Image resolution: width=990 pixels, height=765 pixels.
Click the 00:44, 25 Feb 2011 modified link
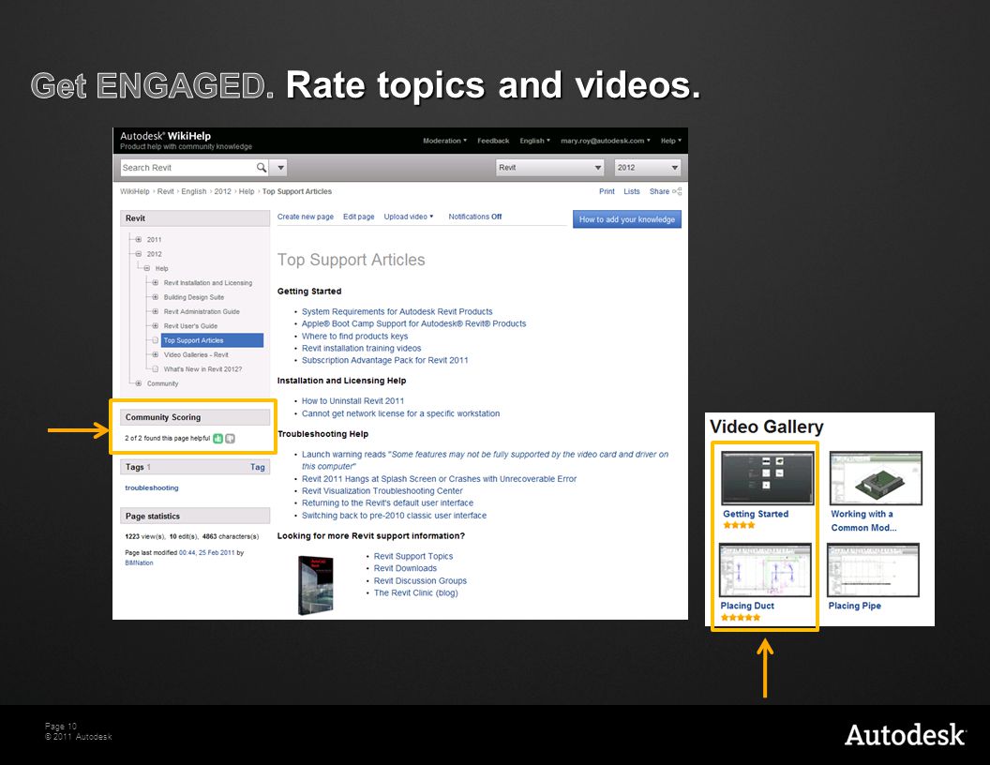tap(206, 552)
